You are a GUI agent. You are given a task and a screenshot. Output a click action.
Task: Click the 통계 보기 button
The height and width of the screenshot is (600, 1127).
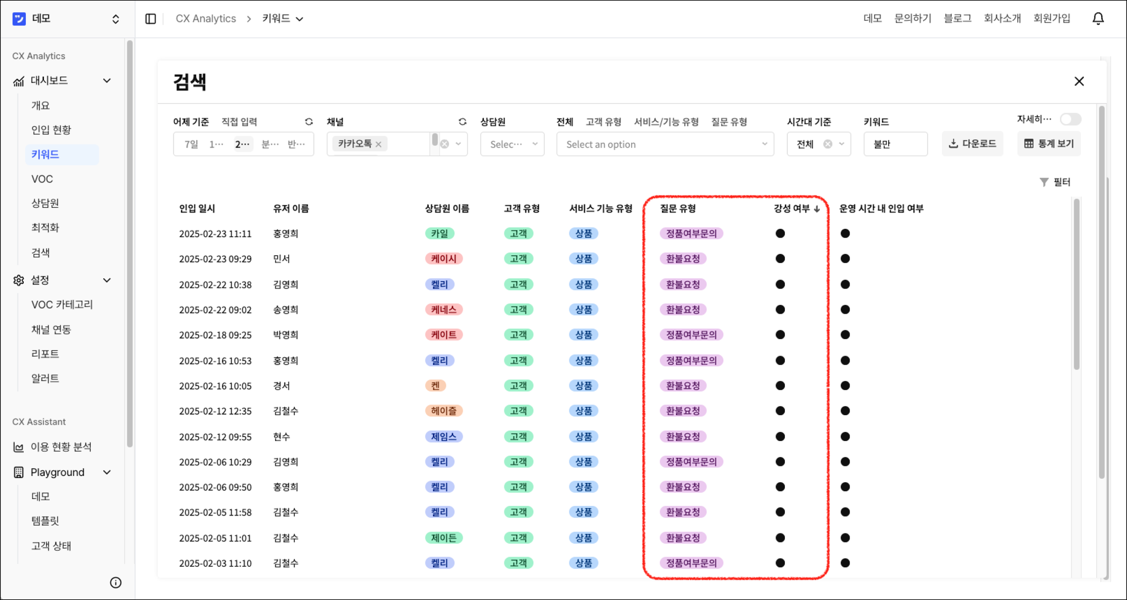coord(1049,143)
